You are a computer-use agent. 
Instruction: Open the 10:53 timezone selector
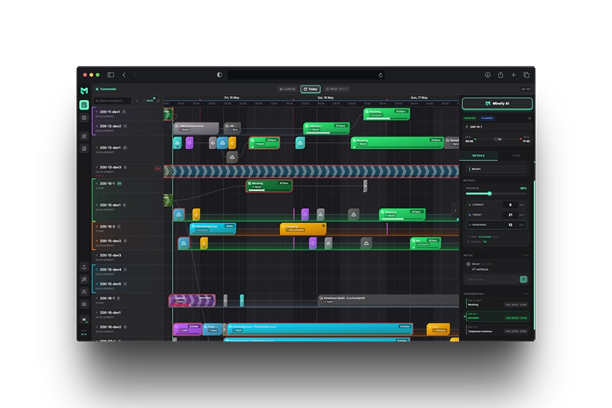tap(337, 89)
